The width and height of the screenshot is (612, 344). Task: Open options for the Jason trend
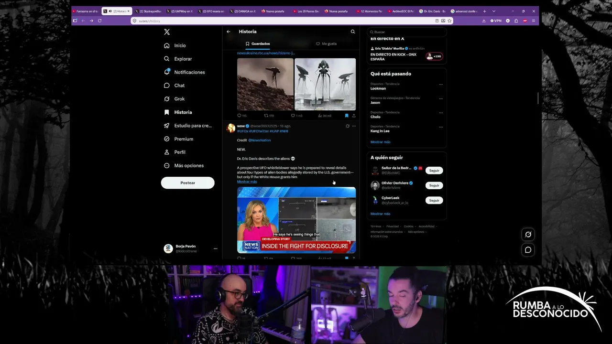(x=441, y=99)
